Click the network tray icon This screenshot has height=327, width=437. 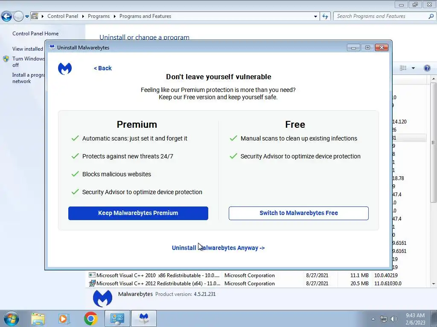[384, 319]
